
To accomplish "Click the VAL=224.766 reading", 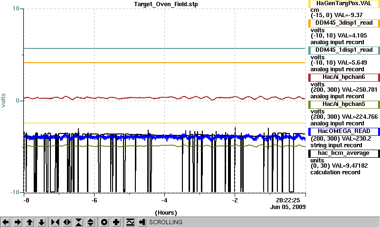I will pyautogui.click(x=360, y=117).
